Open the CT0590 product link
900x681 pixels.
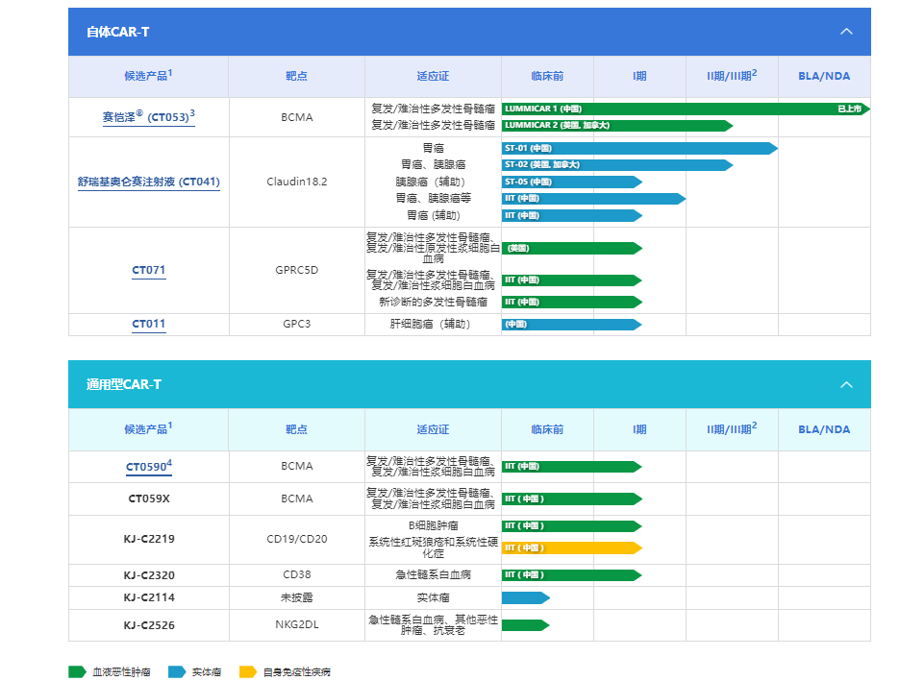click(x=148, y=467)
